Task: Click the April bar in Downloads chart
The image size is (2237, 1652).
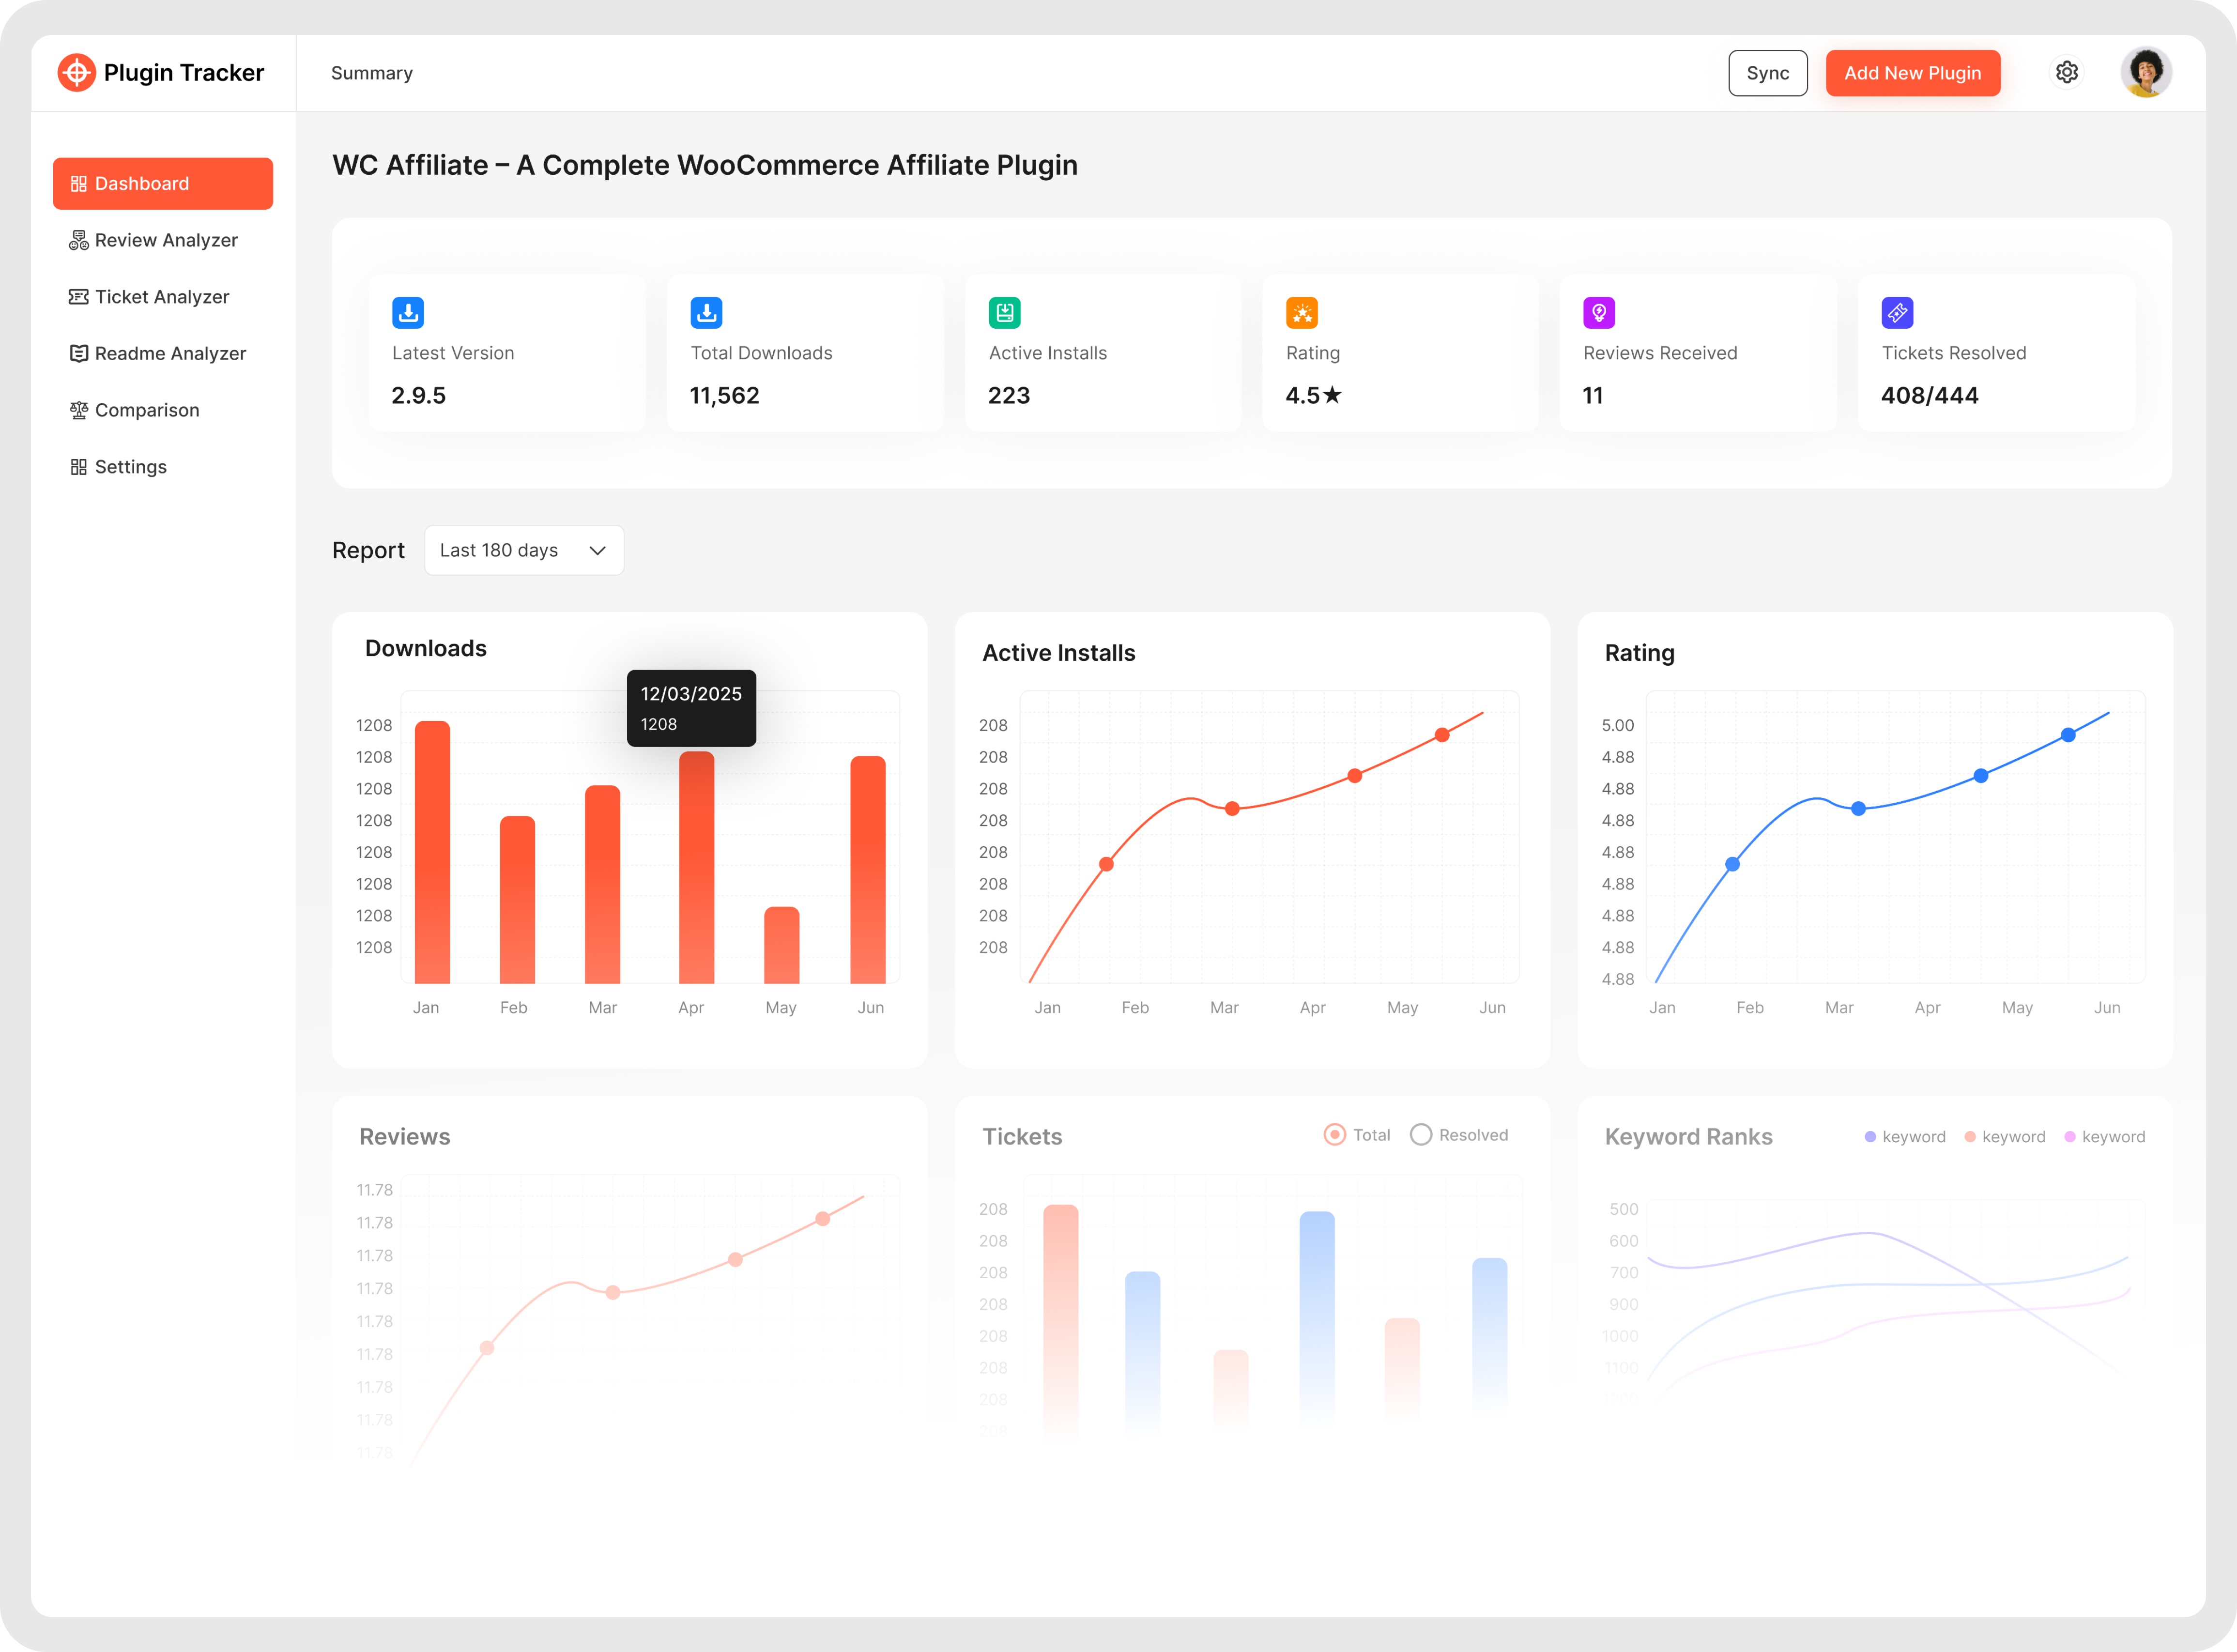Action: pos(696,868)
